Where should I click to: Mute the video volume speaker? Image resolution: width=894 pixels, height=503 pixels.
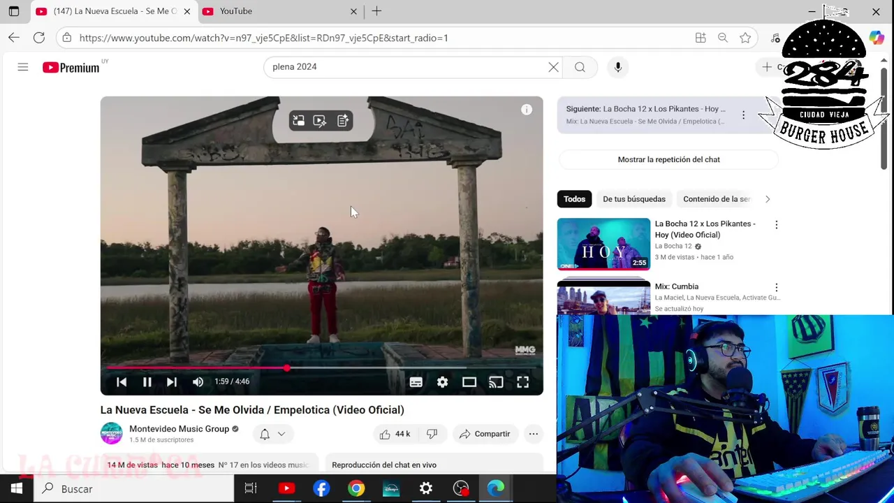pyautogui.click(x=198, y=381)
